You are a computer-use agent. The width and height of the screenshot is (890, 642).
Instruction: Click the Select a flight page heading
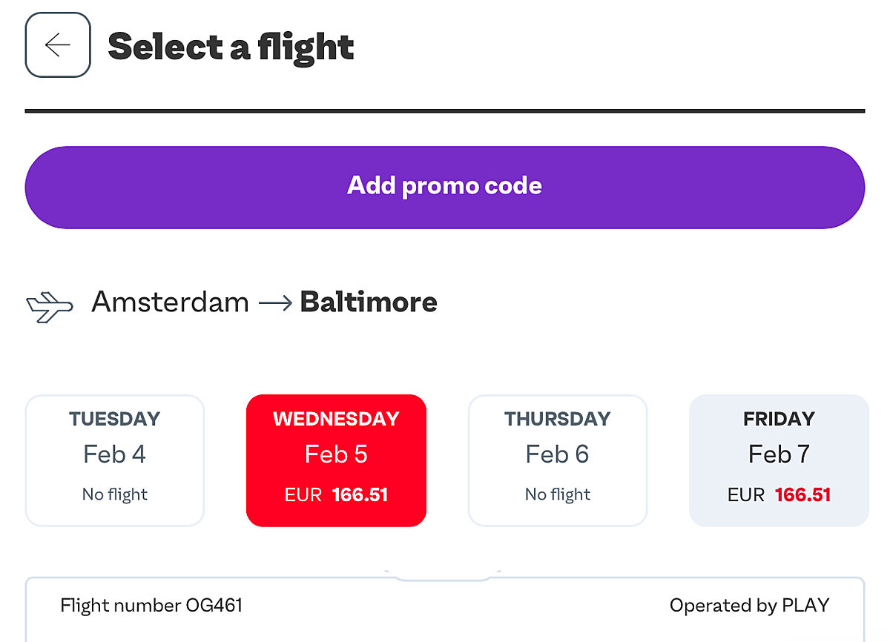pos(231,47)
